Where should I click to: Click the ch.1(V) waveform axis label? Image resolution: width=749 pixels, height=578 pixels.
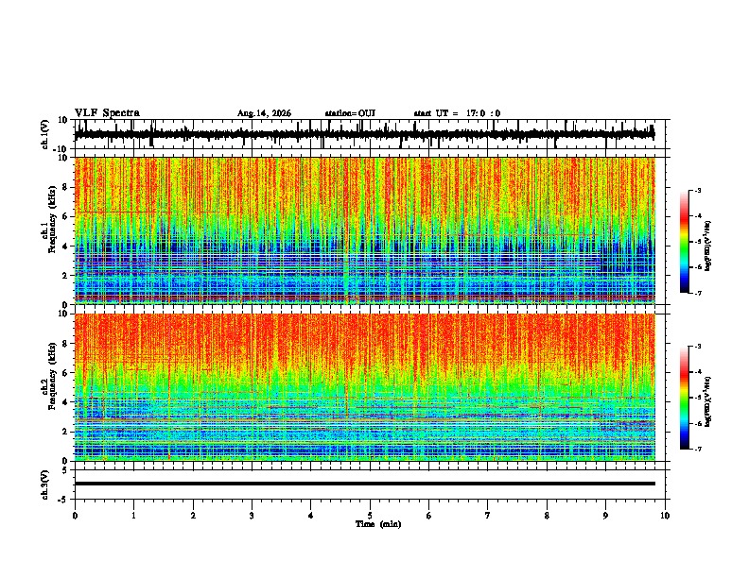[45, 134]
